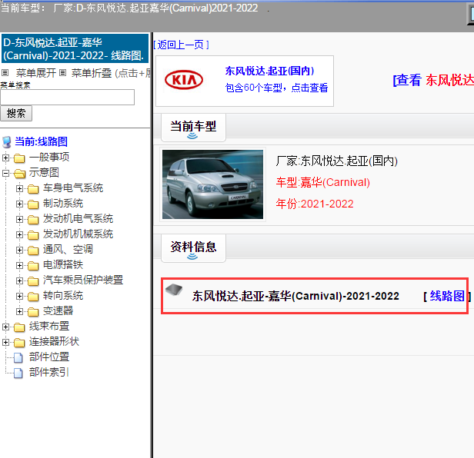Click the 返回上一页 link
Viewport: 474px width, 458px height.
(x=181, y=45)
